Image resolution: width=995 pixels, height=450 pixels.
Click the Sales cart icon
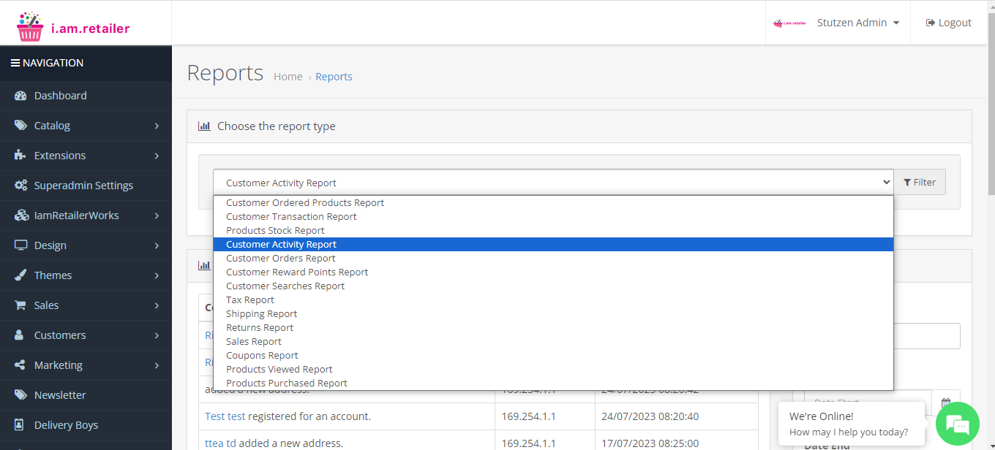click(20, 305)
